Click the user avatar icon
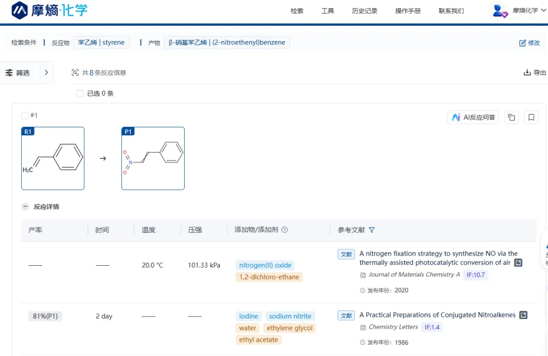 point(500,11)
